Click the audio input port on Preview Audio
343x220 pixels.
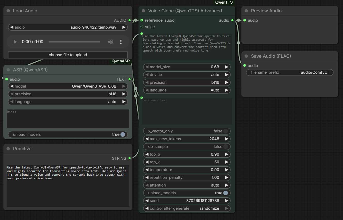pyautogui.click(x=245, y=20)
